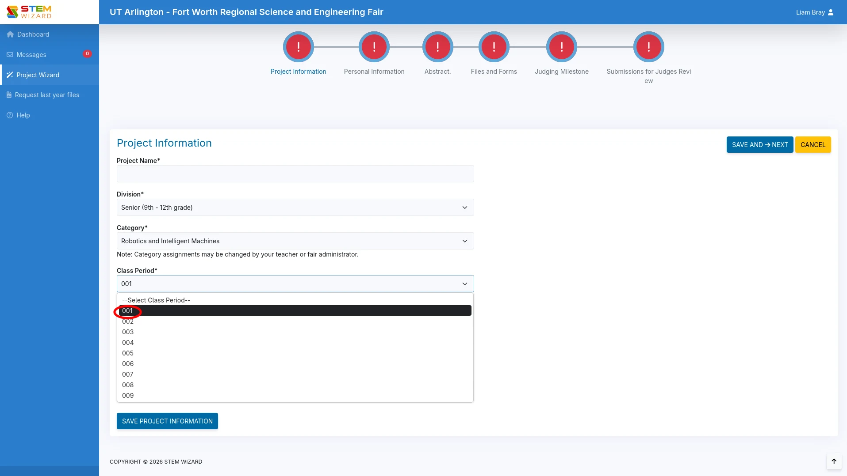Click the yellow CANCEL button

(x=813, y=145)
